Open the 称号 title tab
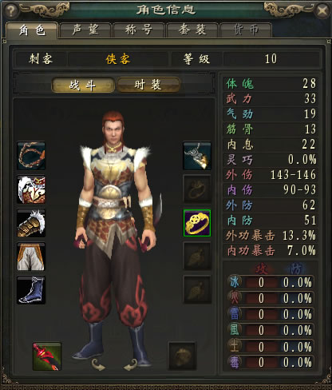This screenshot has height=390, width=332. (139, 30)
